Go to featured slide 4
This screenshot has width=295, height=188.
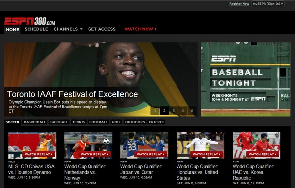(183, 111)
